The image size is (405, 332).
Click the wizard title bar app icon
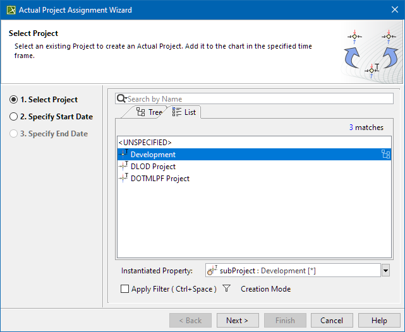[x=11, y=10]
